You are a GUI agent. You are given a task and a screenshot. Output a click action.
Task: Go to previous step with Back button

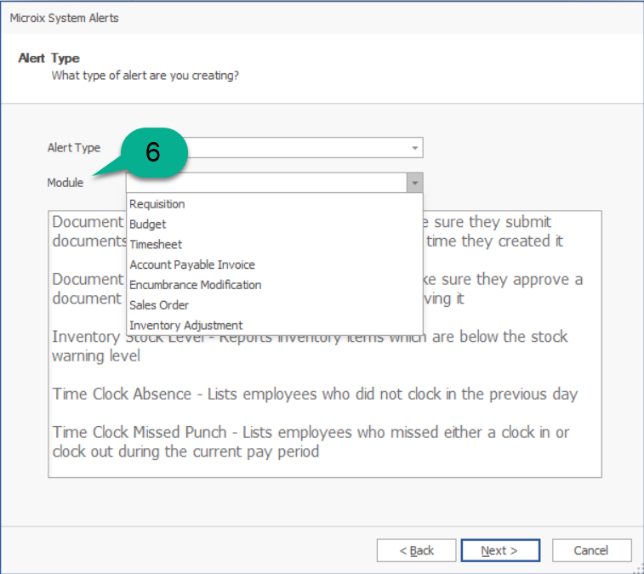pos(416,550)
